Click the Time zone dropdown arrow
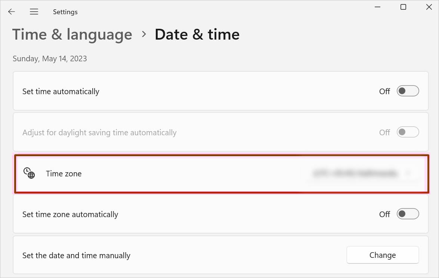 (x=408, y=173)
